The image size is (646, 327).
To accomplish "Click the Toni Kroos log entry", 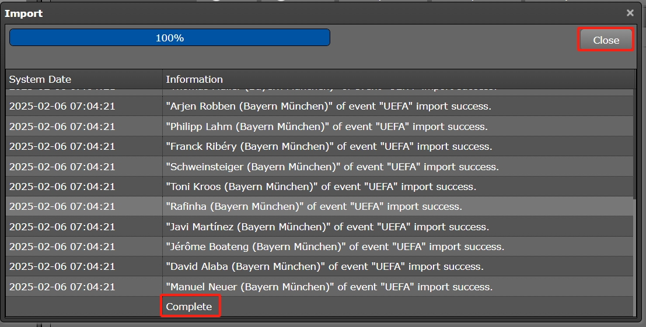I will click(321, 187).
